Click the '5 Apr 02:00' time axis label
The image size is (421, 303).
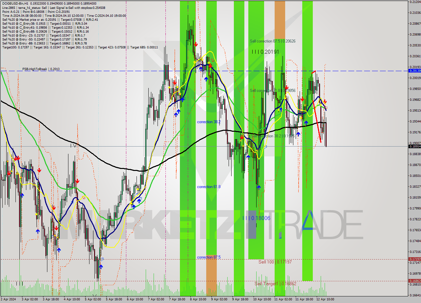click(92, 299)
